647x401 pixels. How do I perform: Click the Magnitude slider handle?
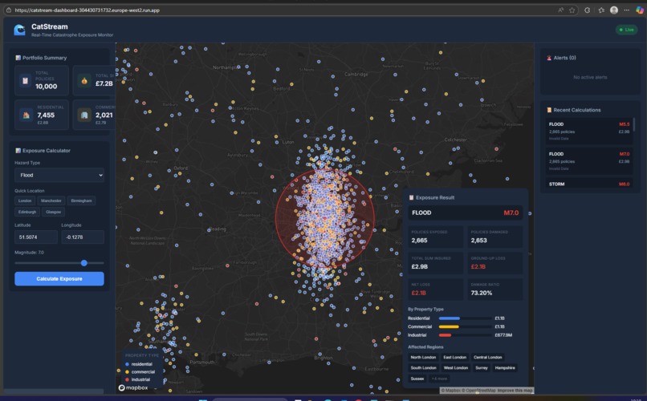[84, 262]
